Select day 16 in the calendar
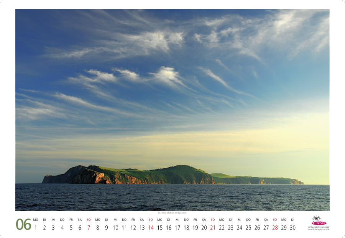Viewport: 345px width, 238px height. (x=169, y=228)
